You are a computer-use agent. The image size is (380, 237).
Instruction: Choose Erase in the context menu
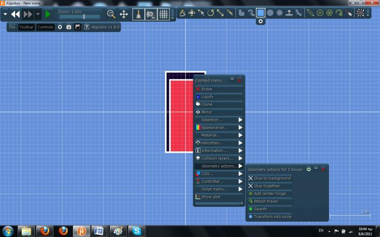pos(219,89)
